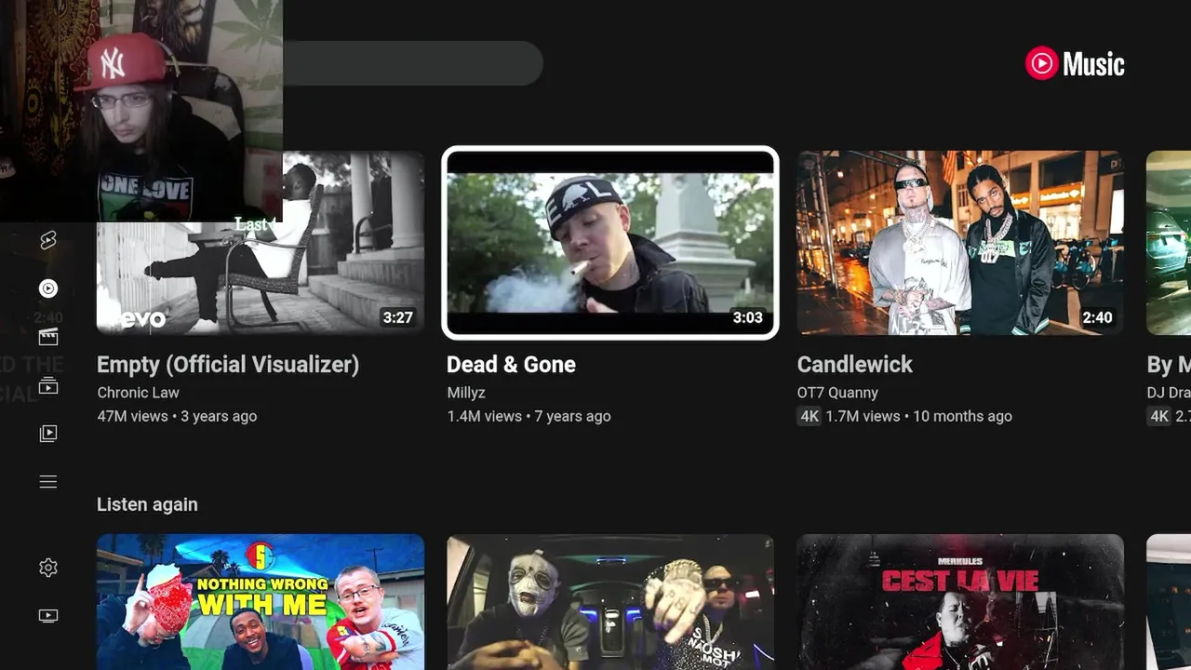Click the 3:27 duration badge
Screen dimensions: 1191x670
[397, 317]
